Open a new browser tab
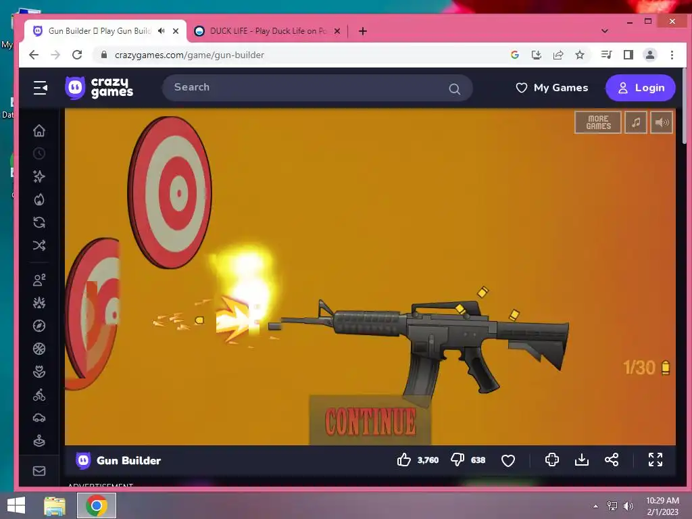Viewport: 692px width, 519px height. pyautogui.click(x=363, y=31)
